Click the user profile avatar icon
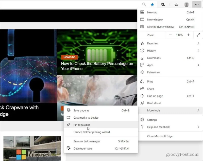This screenshot has width=203, height=161. (187, 5)
